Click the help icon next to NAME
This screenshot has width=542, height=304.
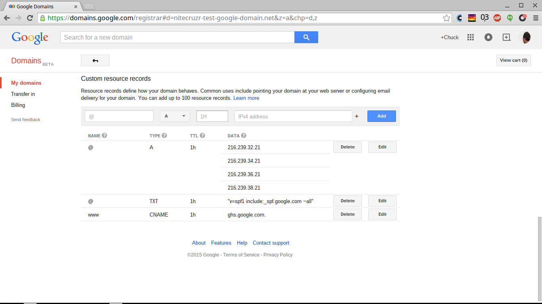[x=104, y=135]
